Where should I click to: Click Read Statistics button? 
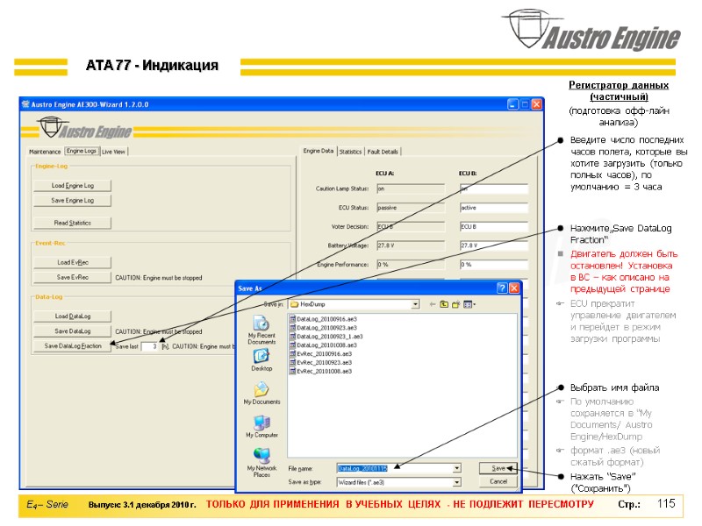73,223
